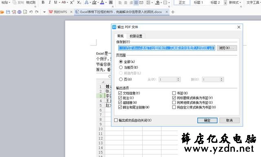The height and width of the screenshot is (157, 261).
Task: Click the print icon
Action: (x=20, y=12)
